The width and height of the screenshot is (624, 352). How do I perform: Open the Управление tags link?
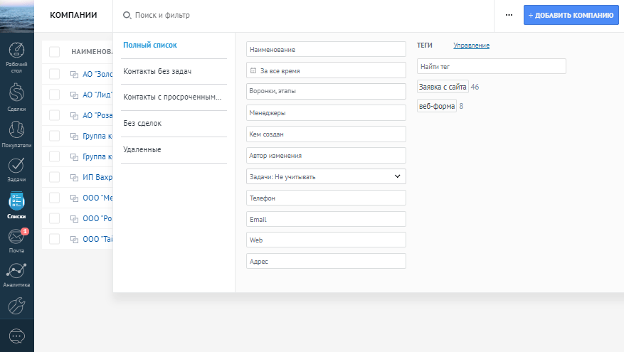click(471, 46)
